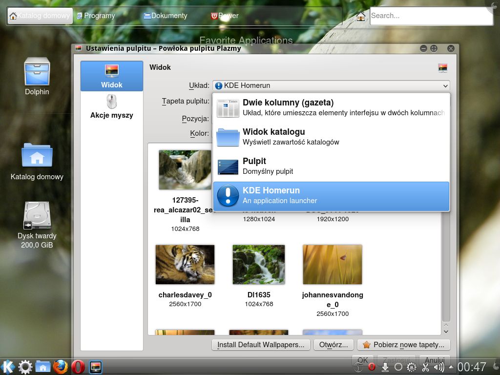Select the charlesdavey_0 tiger wallpaper
The height and width of the screenshot is (375, 500).
pos(185,276)
